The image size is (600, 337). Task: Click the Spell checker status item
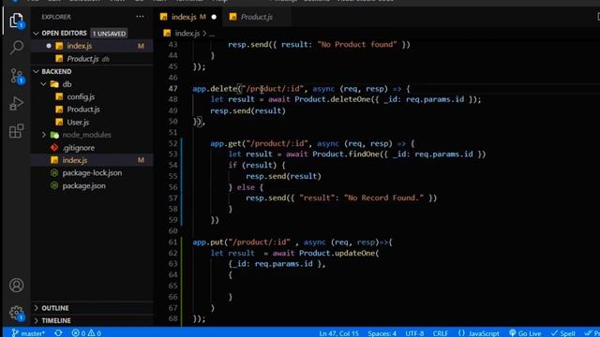tap(562, 333)
